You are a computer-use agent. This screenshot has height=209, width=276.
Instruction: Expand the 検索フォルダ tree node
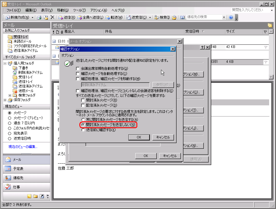10,95
